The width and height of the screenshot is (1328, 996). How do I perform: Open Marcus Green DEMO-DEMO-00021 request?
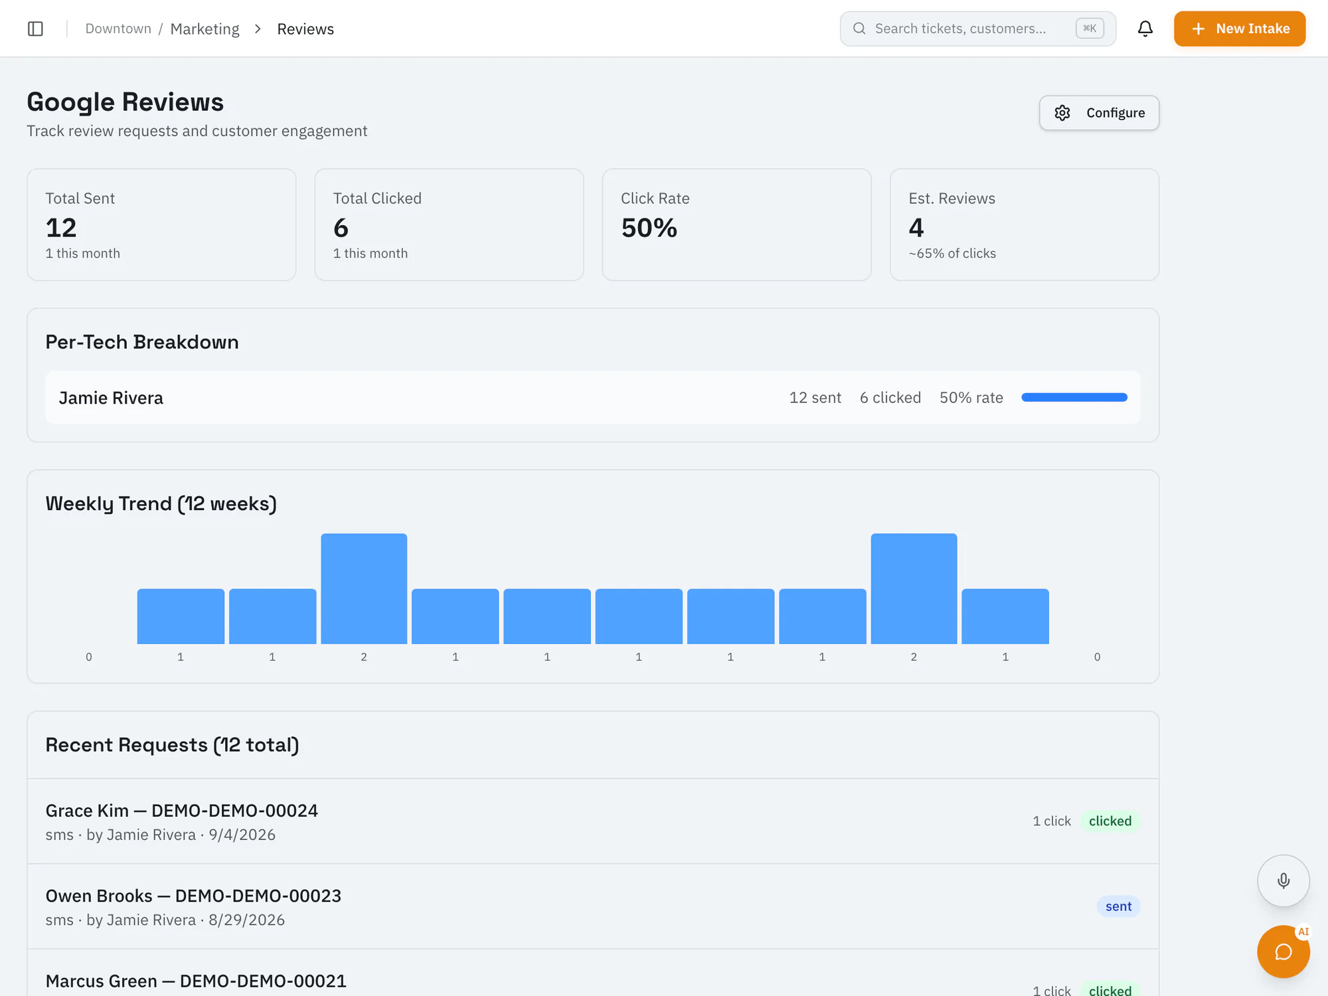pyautogui.click(x=592, y=973)
